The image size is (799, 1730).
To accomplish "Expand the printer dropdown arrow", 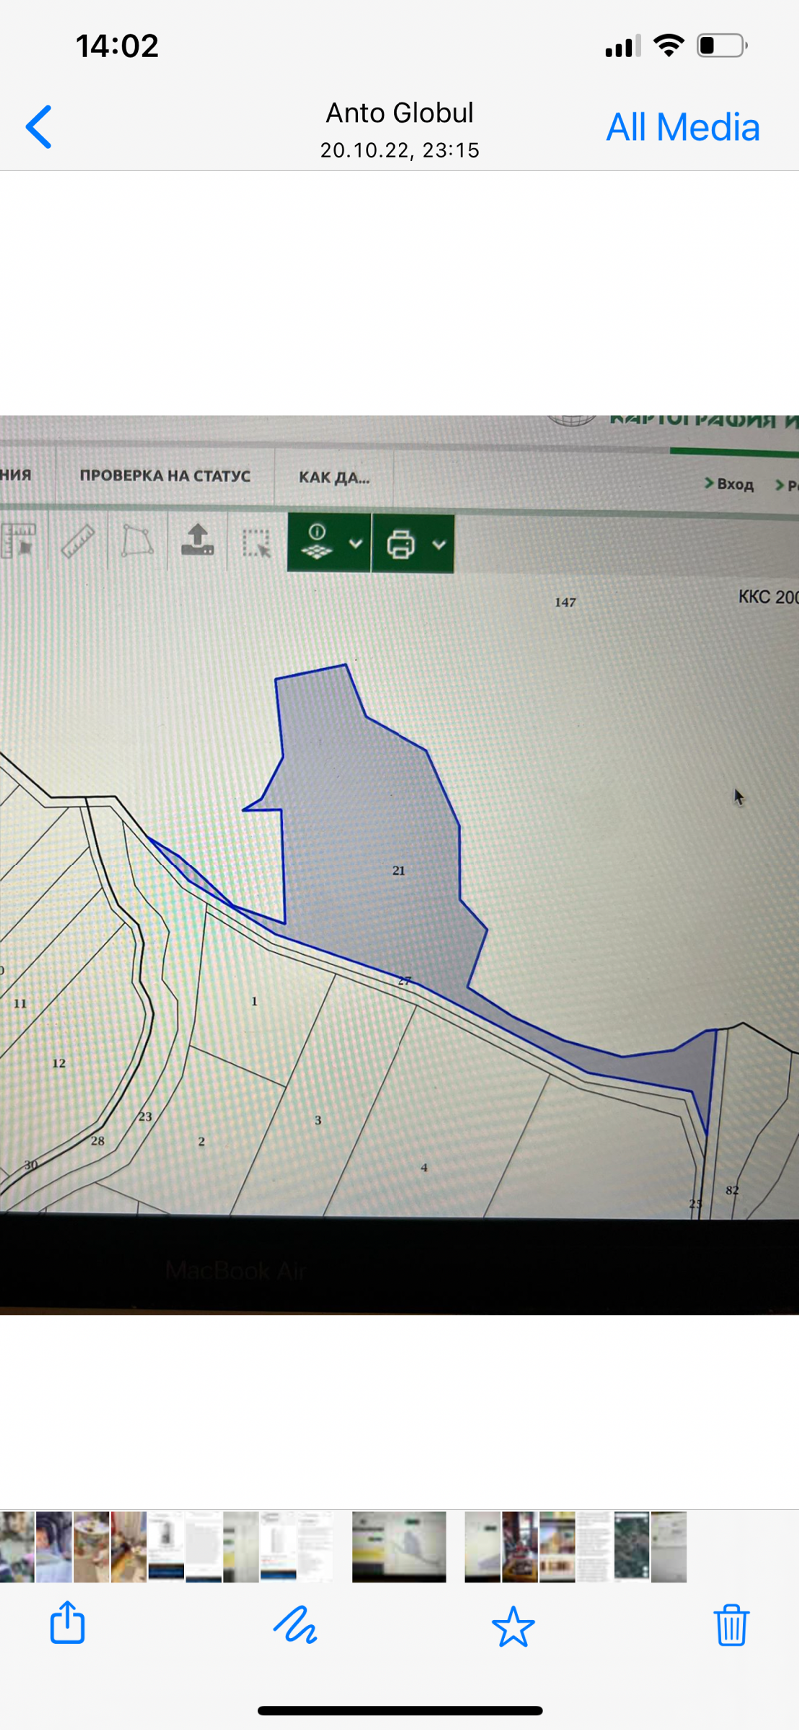I will pos(438,544).
